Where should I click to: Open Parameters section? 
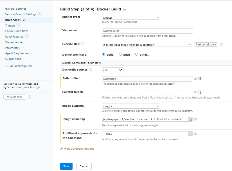tap(12, 48)
